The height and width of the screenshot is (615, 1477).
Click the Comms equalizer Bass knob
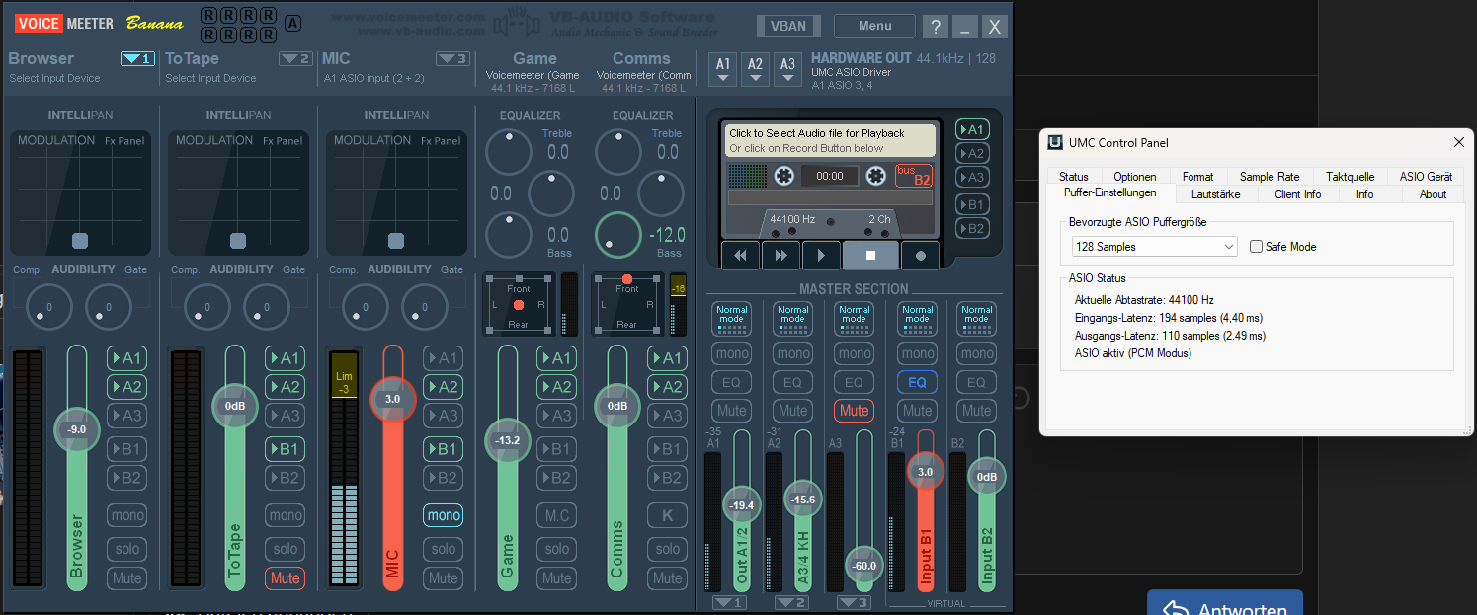[618, 235]
